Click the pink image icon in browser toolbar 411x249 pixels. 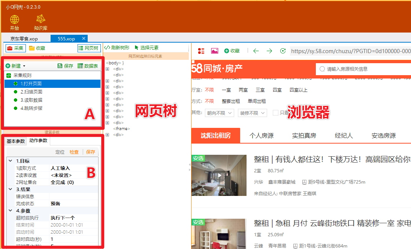pyautogui.click(x=215, y=51)
